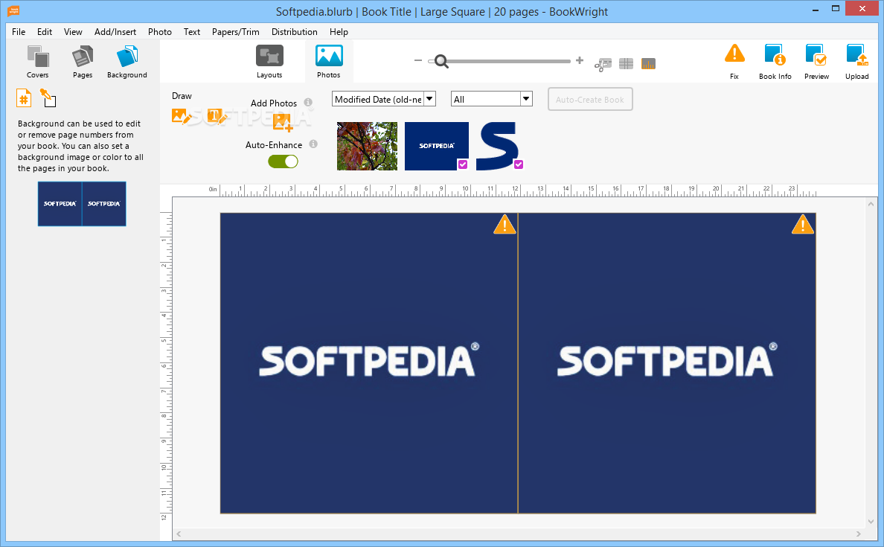Screen dimensions: 884x547
Task: Open the Background panel
Action: tap(126, 62)
